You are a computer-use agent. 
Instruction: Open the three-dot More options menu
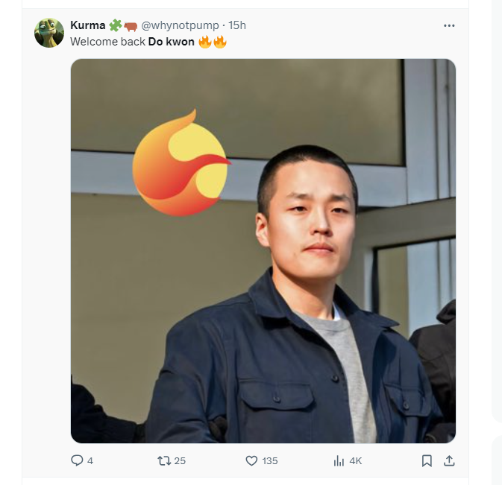[x=449, y=25]
